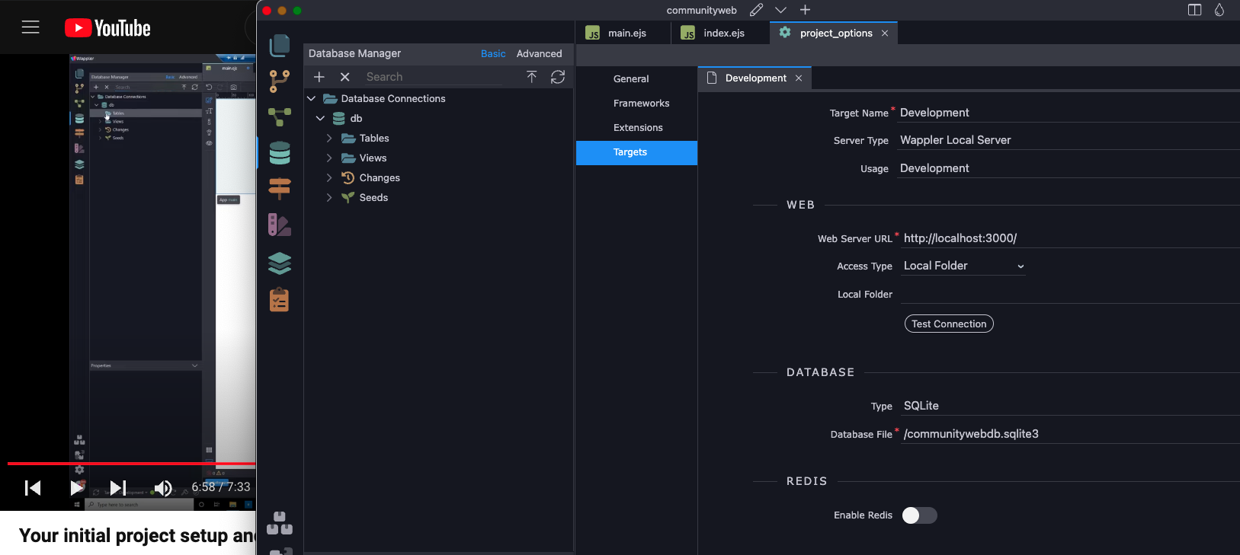The width and height of the screenshot is (1240, 555).
Task: Open the Git branch manager icon
Action: pos(280,81)
